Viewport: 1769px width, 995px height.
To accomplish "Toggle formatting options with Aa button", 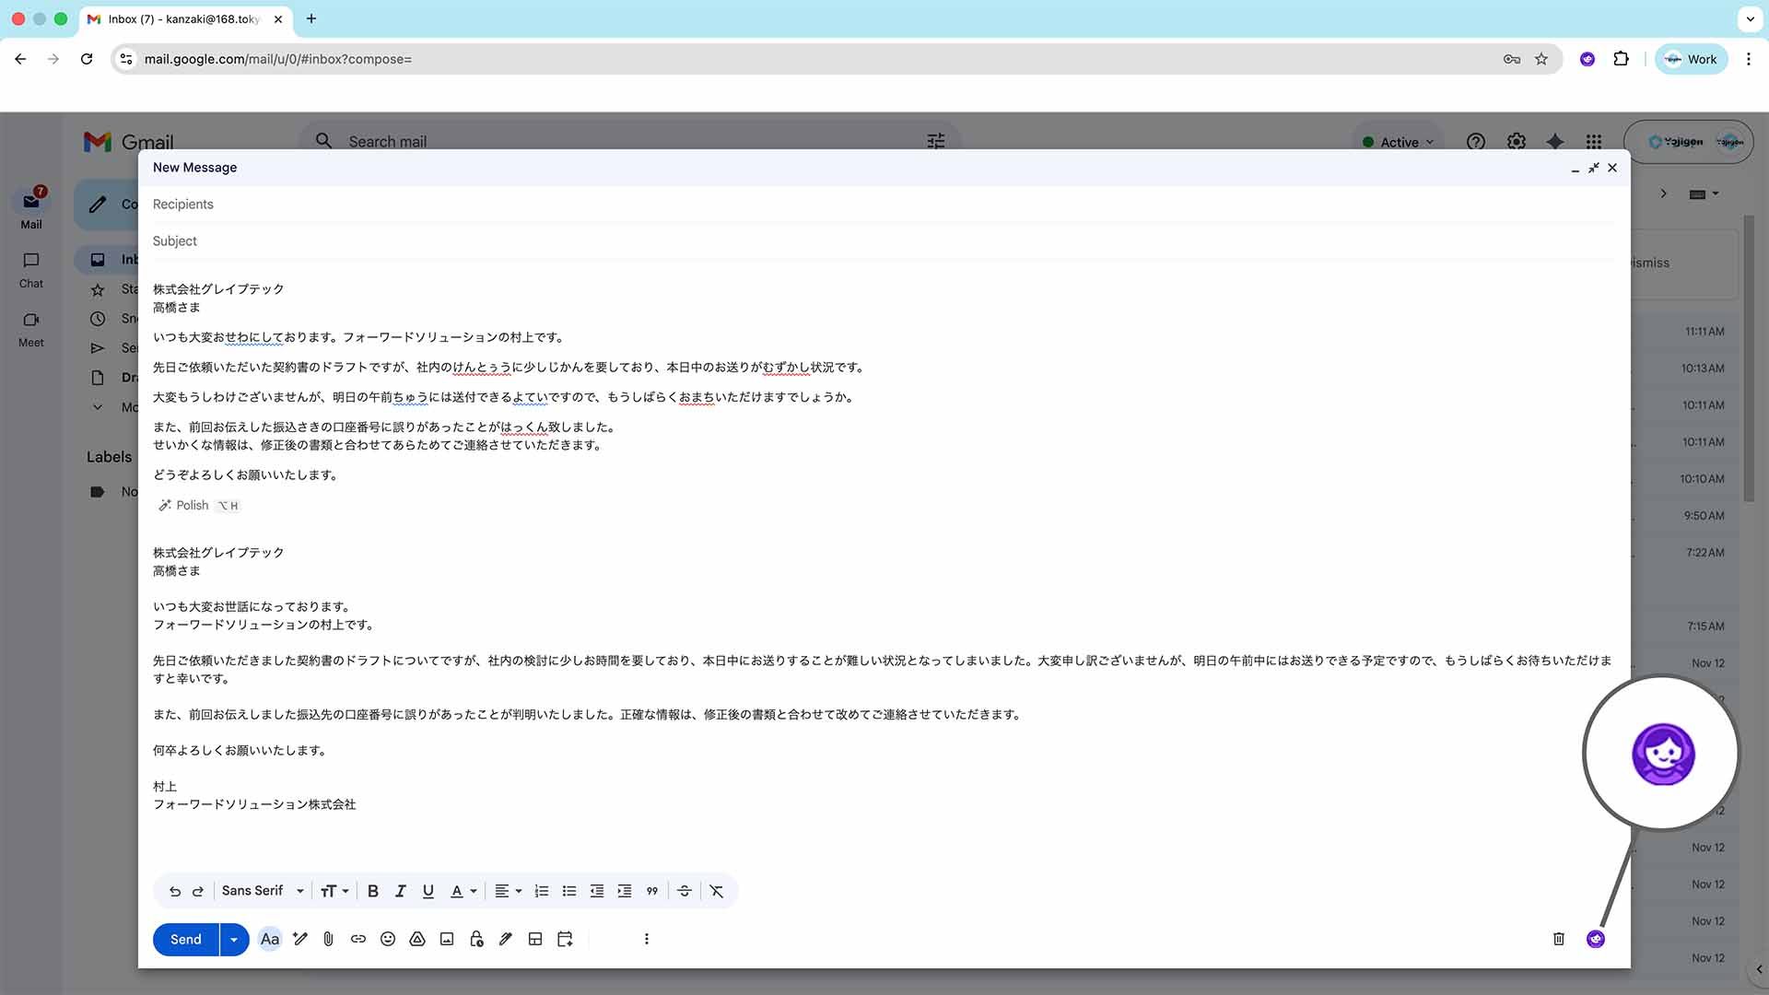I will [269, 939].
